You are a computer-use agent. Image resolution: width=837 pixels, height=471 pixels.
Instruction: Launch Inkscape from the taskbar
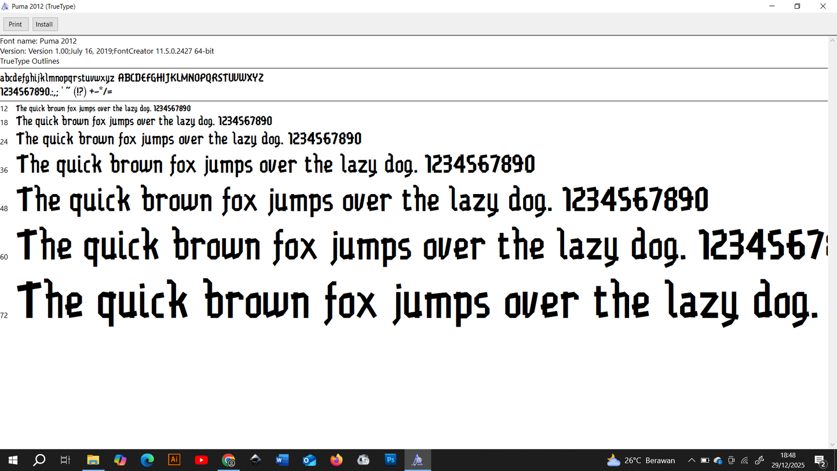(255, 461)
